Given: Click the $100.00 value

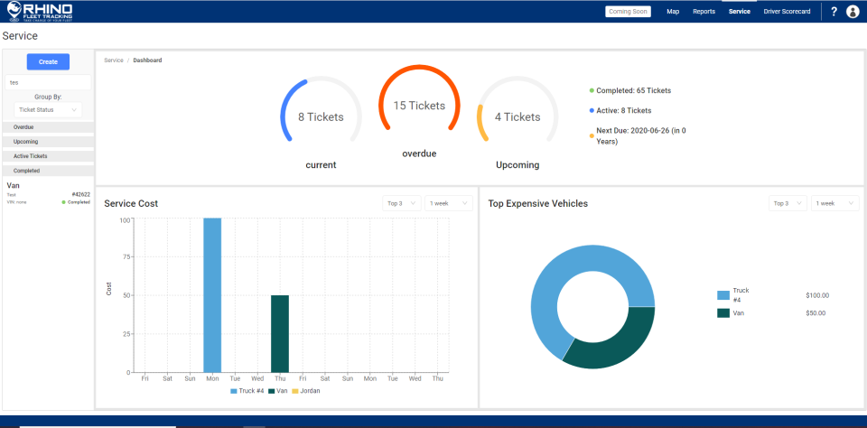Looking at the screenshot, I should 817,296.
